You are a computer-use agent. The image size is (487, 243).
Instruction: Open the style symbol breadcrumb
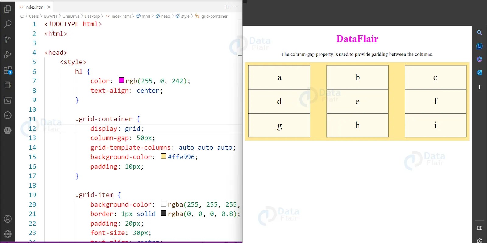183,16
